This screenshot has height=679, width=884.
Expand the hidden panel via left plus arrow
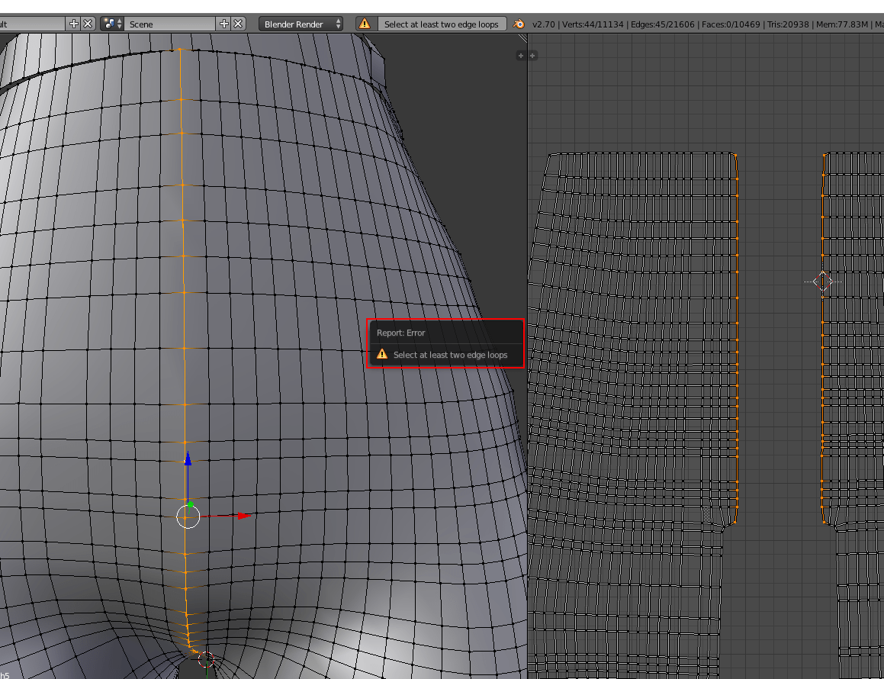521,54
